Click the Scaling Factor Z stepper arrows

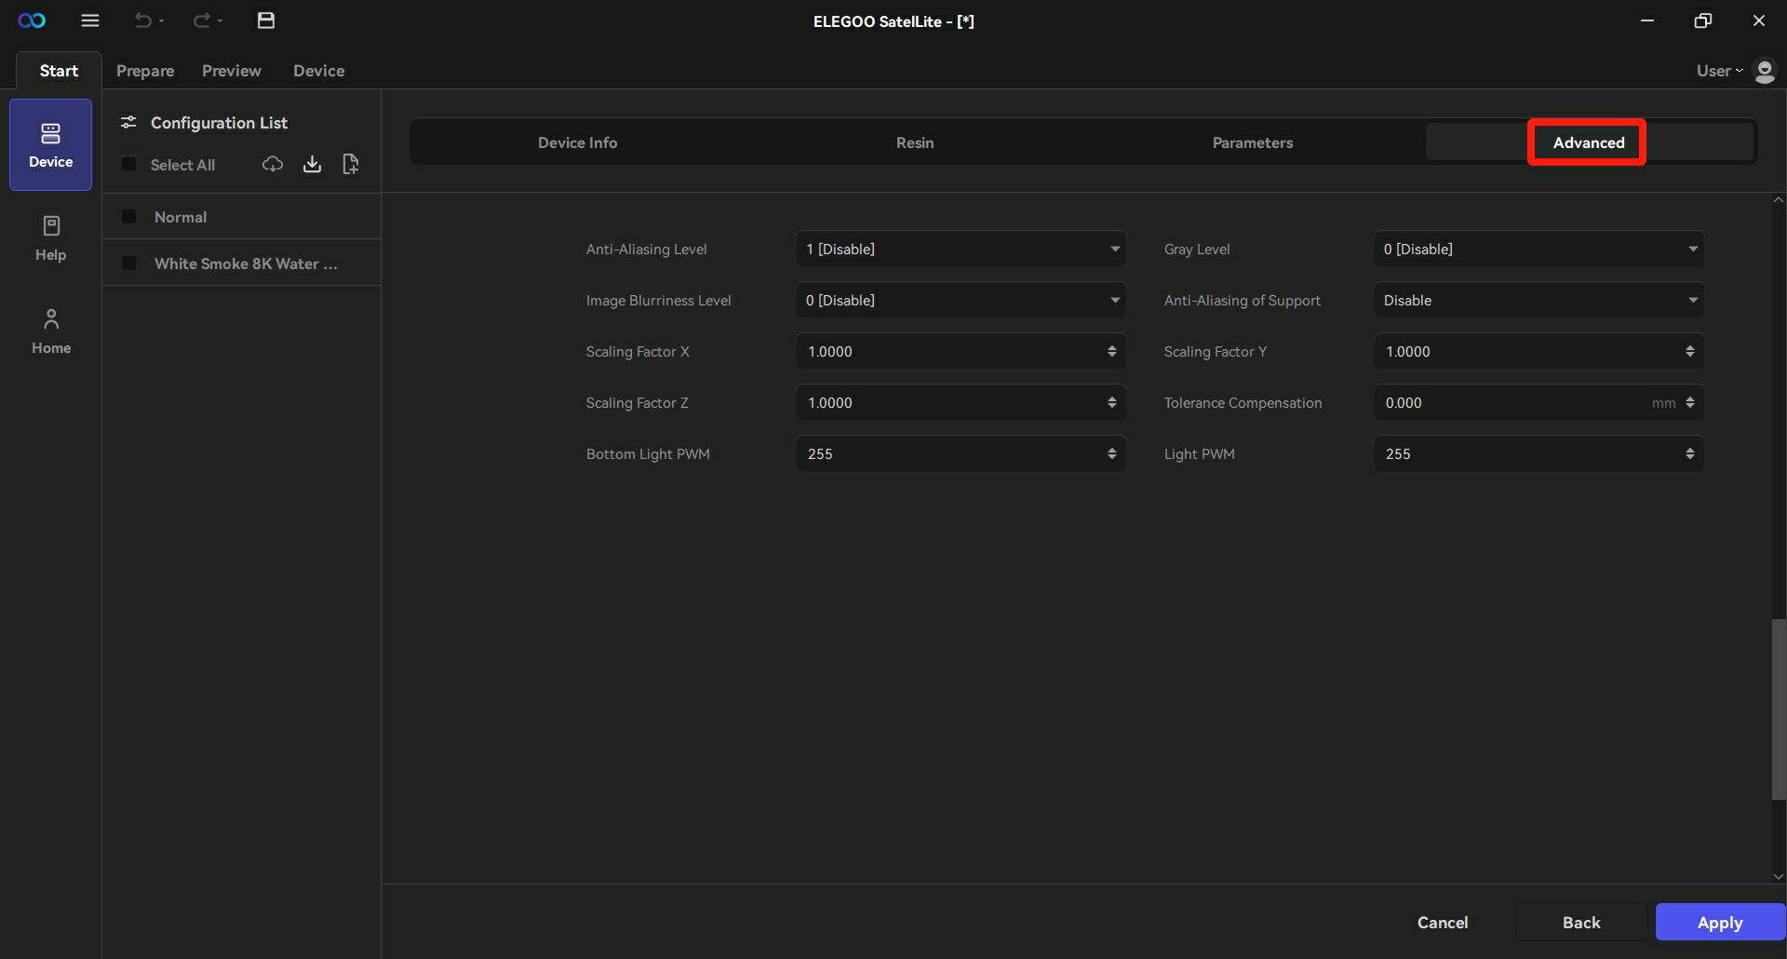[1111, 402]
